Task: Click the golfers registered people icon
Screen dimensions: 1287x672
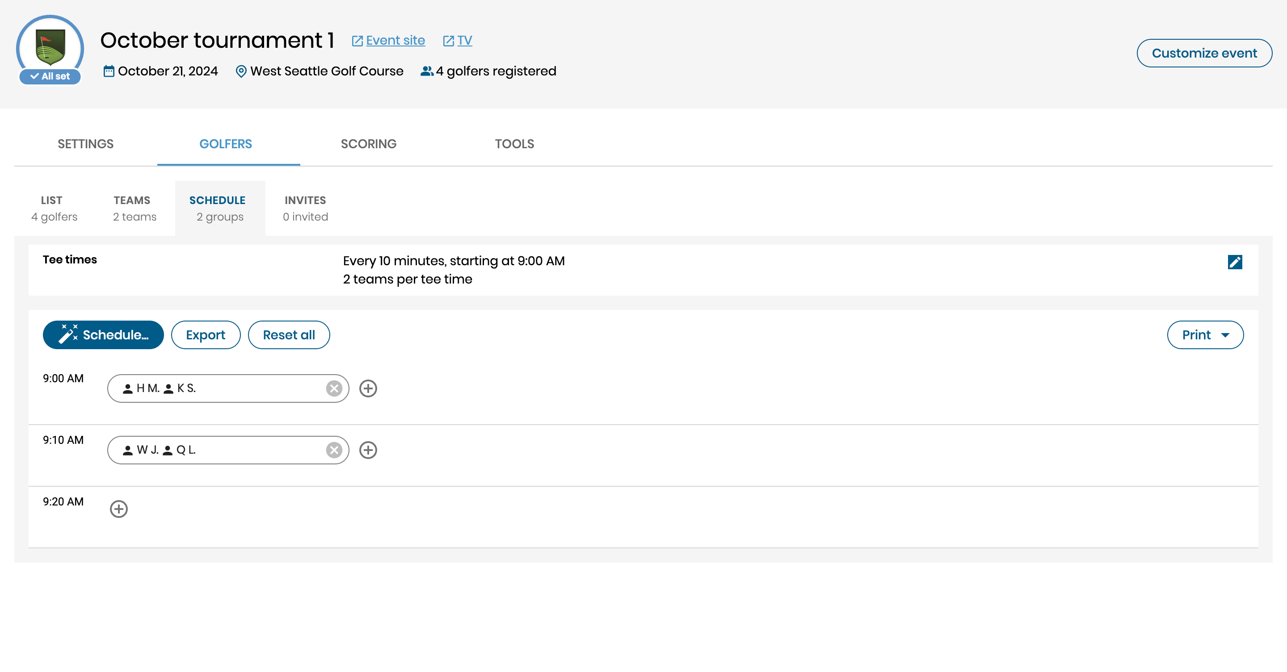Action: pos(426,71)
